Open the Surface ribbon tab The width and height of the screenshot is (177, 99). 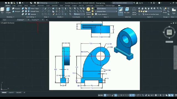(20, 5)
